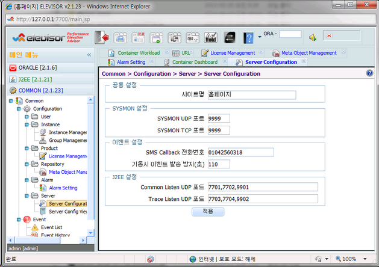379x267 pixels.
Task: Expand the User folder node
Action: pyautogui.click(x=27, y=117)
